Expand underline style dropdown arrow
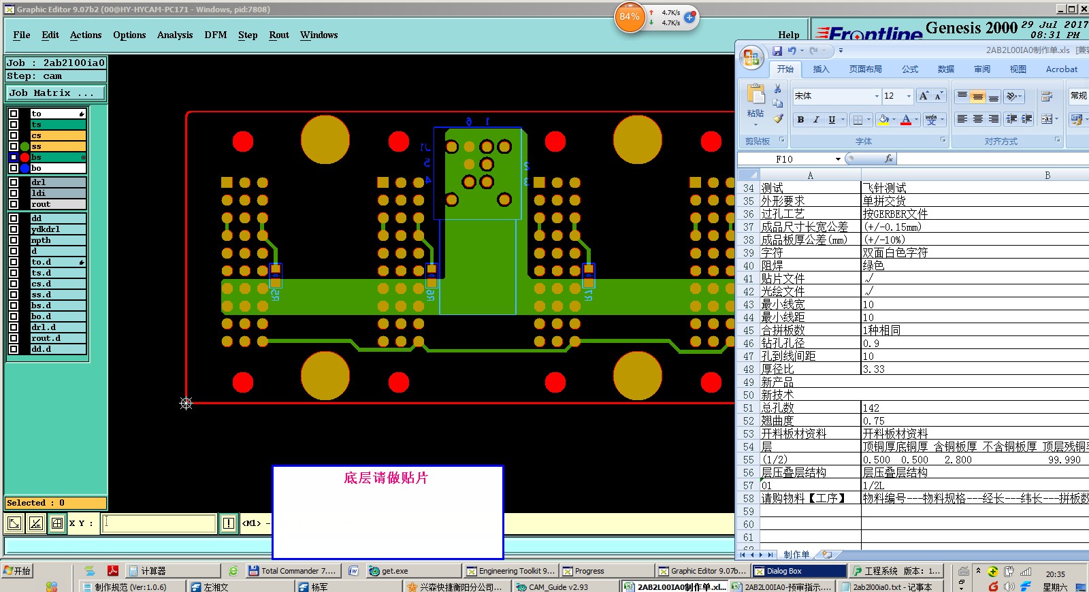The height and width of the screenshot is (592, 1089). (843, 120)
